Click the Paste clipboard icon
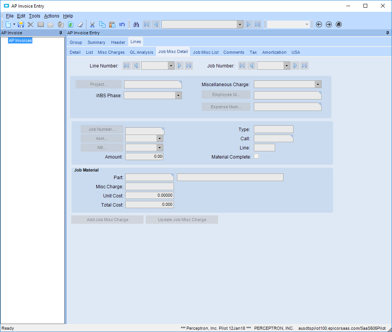Screen dimensions: 392x332 click(112, 24)
